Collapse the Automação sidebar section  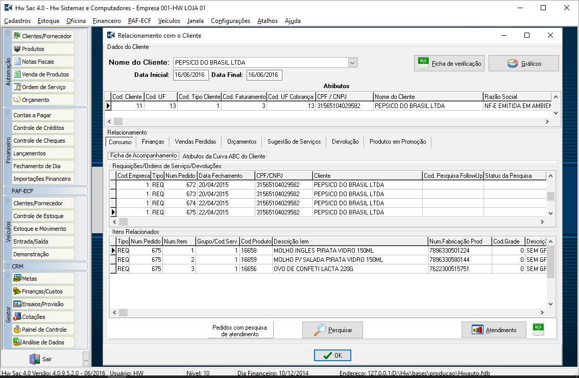click(x=8, y=33)
